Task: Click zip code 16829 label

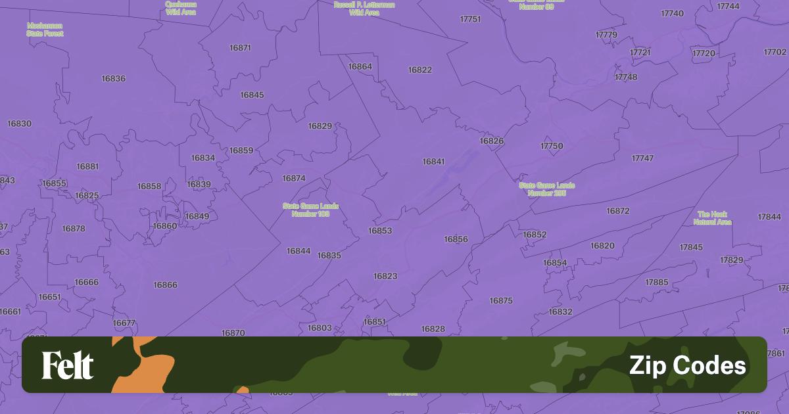Action: tap(320, 126)
